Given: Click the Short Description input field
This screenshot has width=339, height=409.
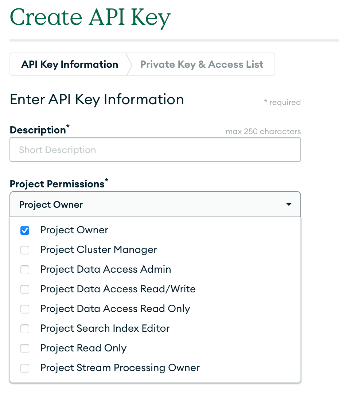Looking at the screenshot, I should point(155,149).
